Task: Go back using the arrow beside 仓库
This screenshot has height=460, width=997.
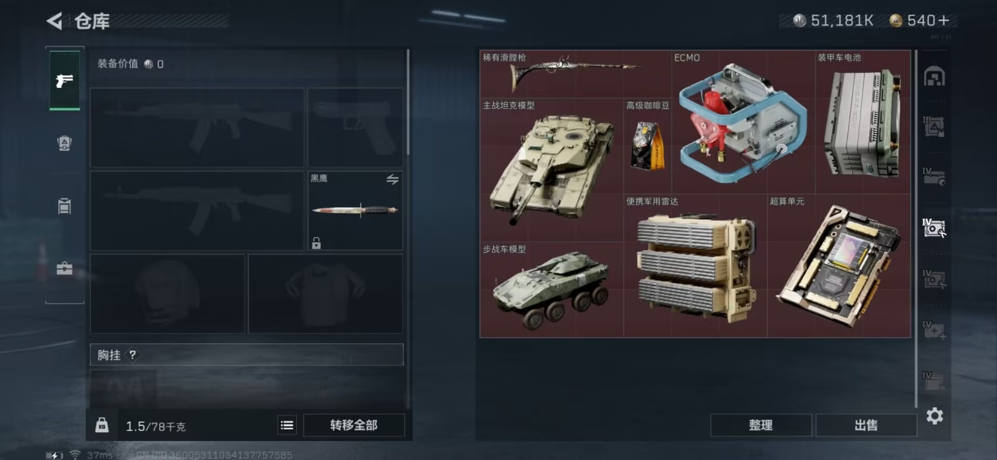Action: (x=55, y=21)
